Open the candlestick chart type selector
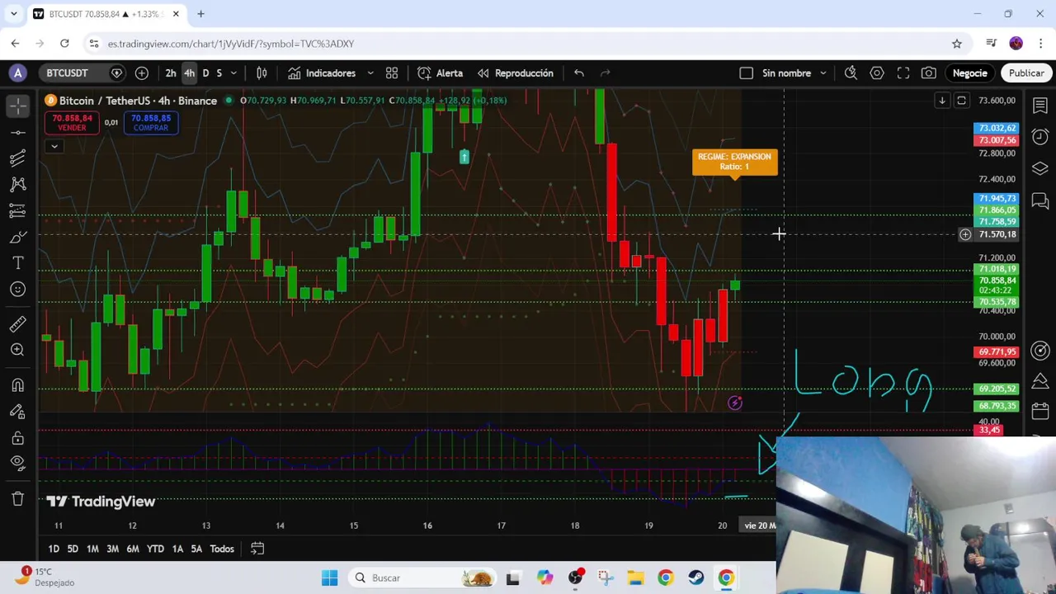1056x594 pixels. click(x=262, y=73)
